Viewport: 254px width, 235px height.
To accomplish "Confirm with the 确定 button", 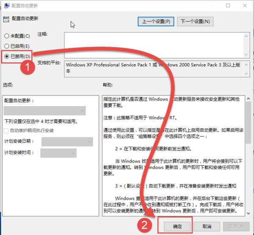I will [x=177, y=227].
